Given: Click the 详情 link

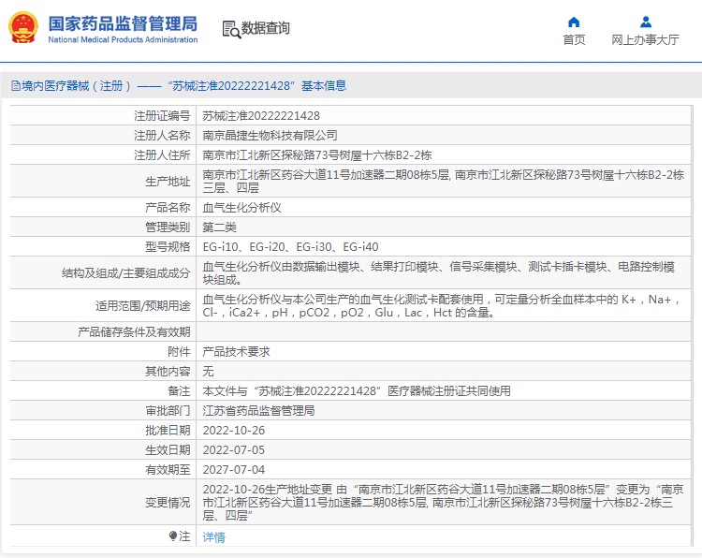Looking at the screenshot, I should [x=214, y=537].
